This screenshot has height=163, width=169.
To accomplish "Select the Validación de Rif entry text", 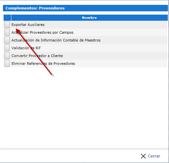I will point(26,48).
